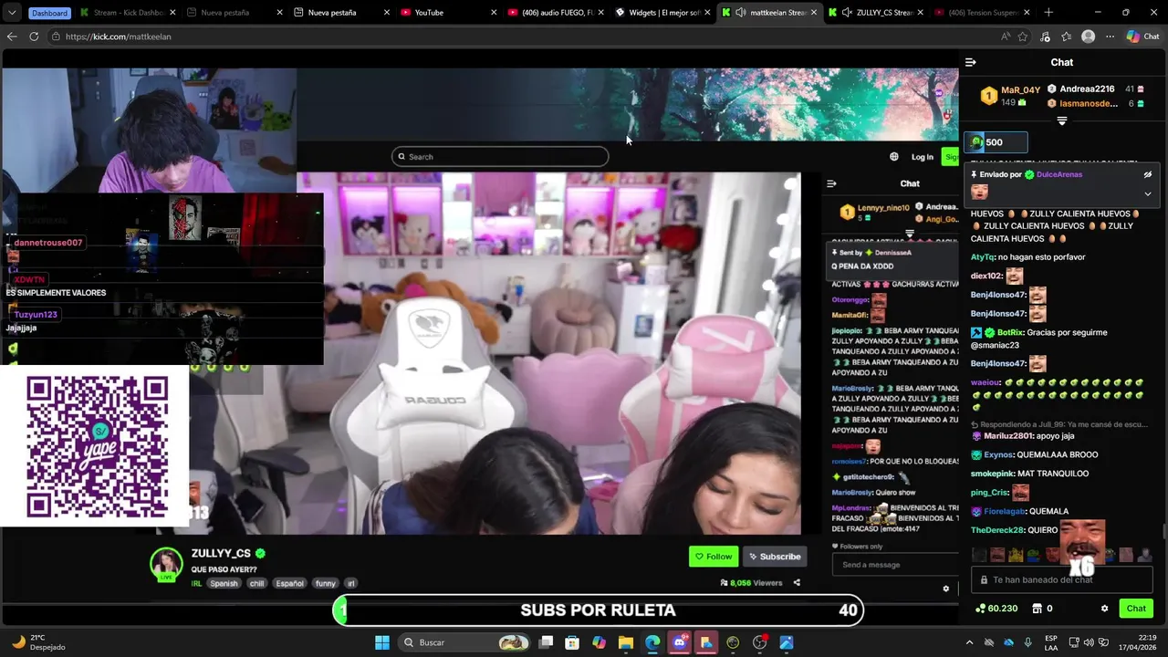Image resolution: width=1168 pixels, height=657 pixels.
Task: Click the chill tag
Action: [256, 583]
